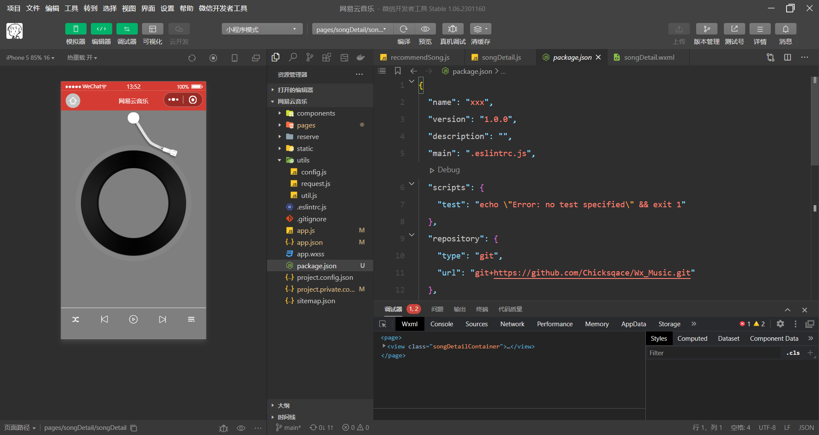Open the explorer files icon in sidebar
The width and height of the screenshot is (819, 435).
(x=276, y=57)
